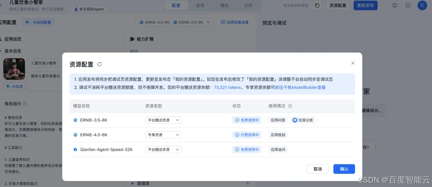Go back using the top-left arrow
The image size is (432, 187).
[x=1, y=6]
